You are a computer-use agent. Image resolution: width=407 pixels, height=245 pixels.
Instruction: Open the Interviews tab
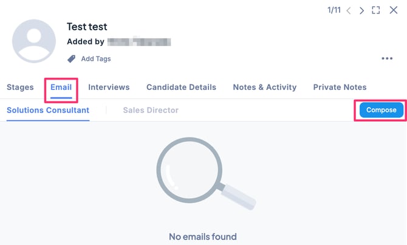109,87
